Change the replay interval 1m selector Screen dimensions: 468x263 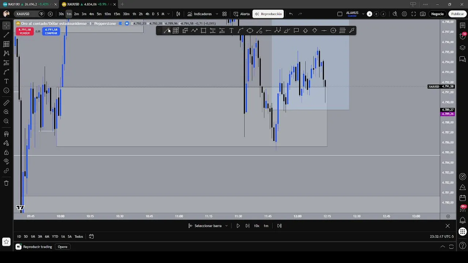point(266,226)
